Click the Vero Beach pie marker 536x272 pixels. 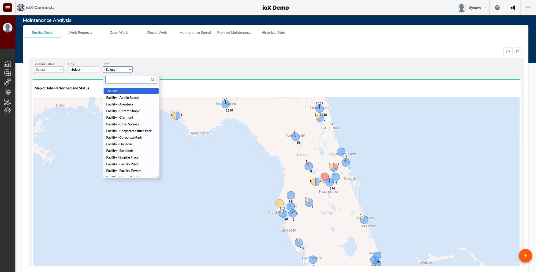tap(364, 220)
